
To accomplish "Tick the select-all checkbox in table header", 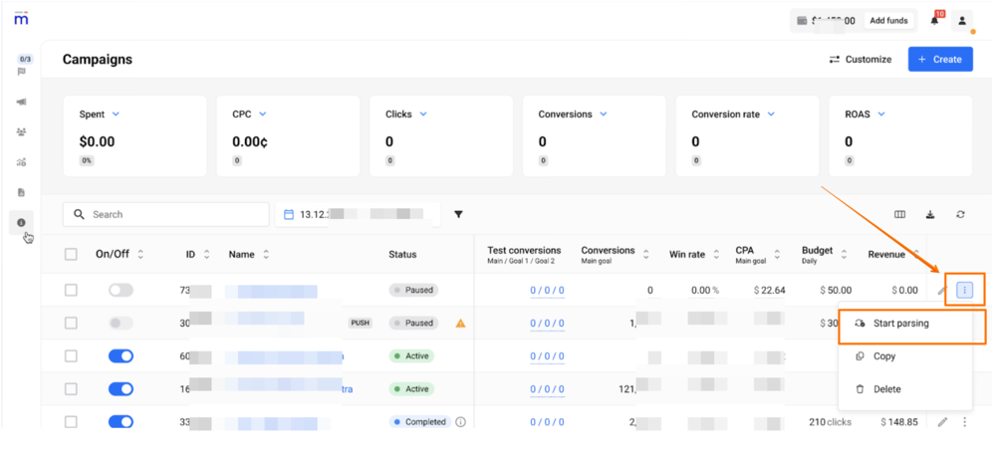I will [x=71, y=254].
